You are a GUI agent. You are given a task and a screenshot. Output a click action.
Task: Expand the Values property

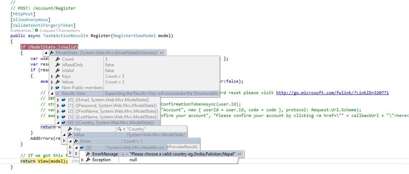tap(52, 82)
